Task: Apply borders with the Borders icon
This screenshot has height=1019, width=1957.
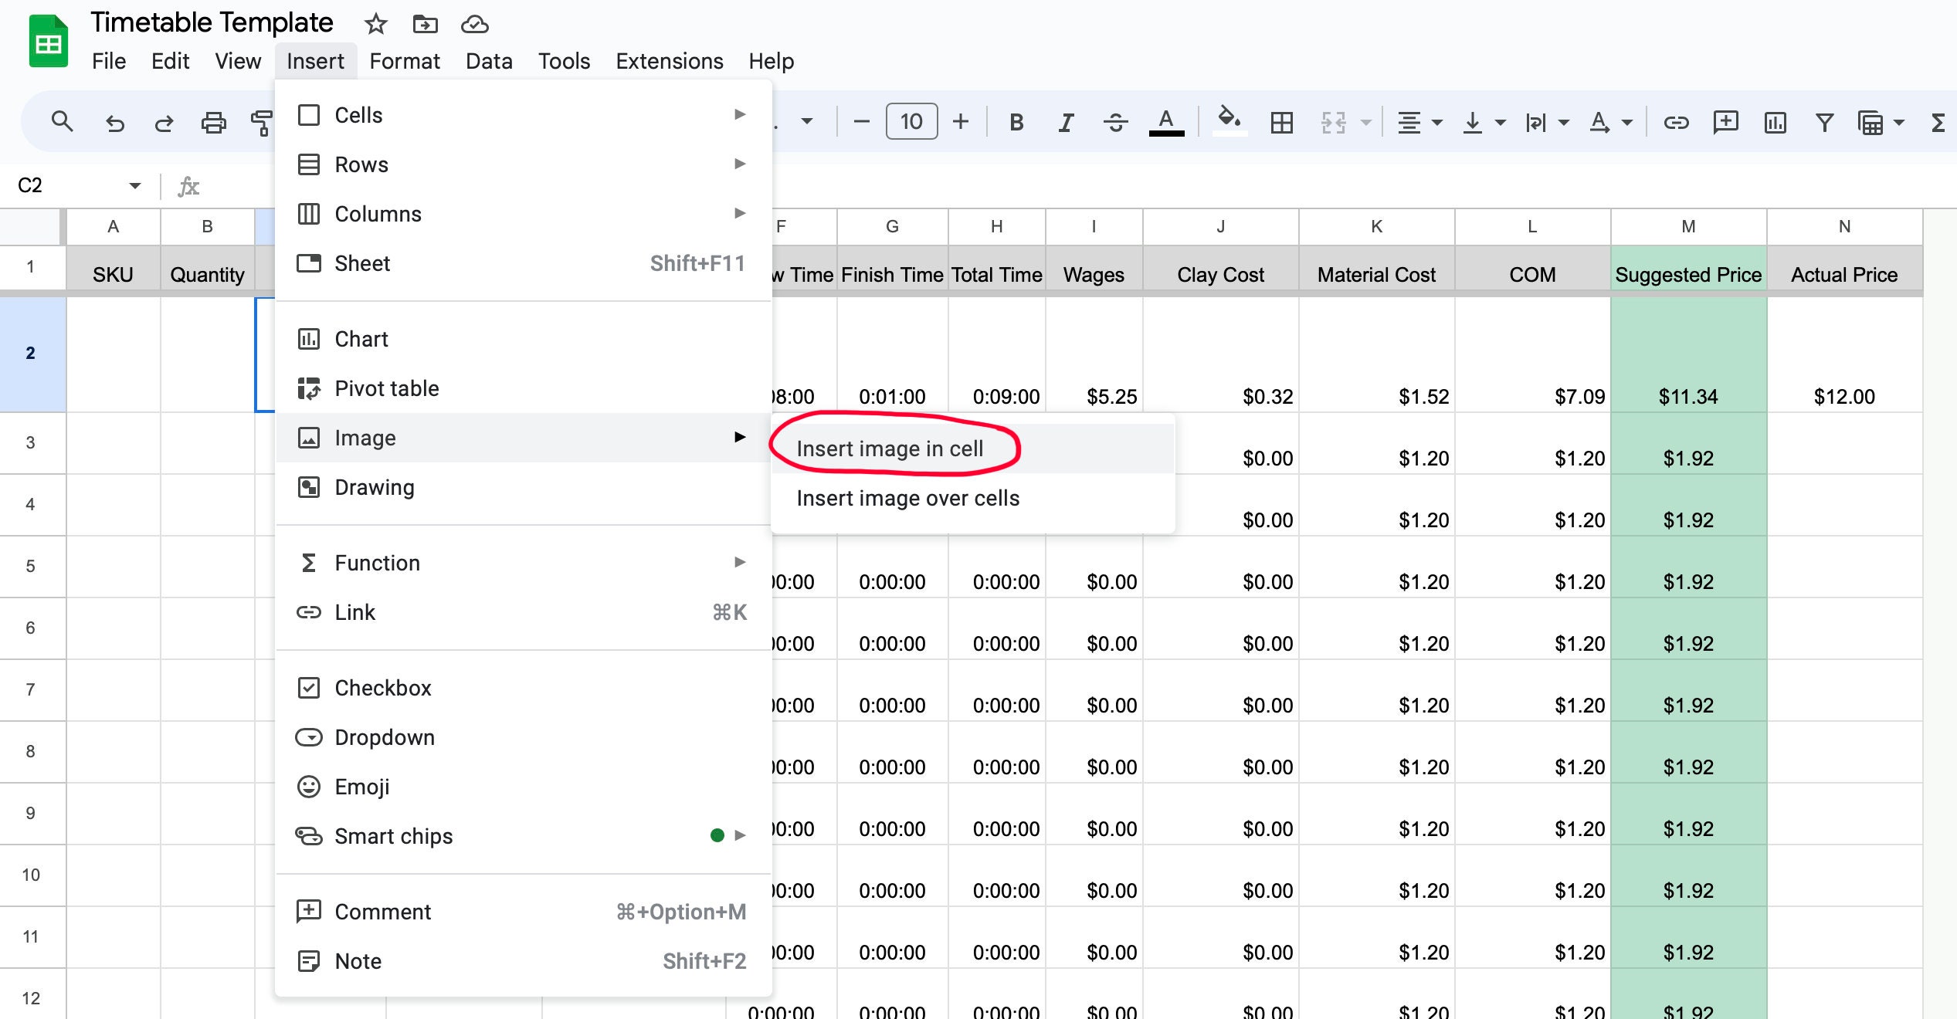Action: 1281,121
